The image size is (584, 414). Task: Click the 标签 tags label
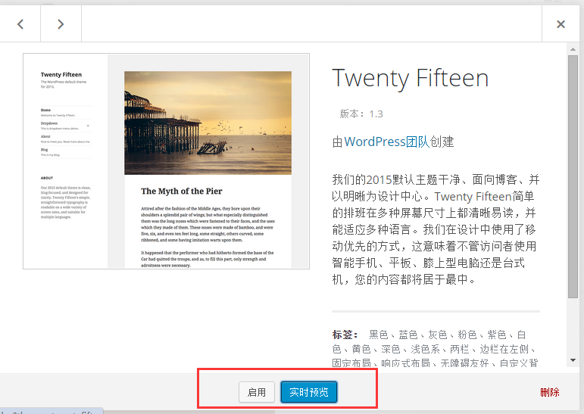tap(345, 335)
